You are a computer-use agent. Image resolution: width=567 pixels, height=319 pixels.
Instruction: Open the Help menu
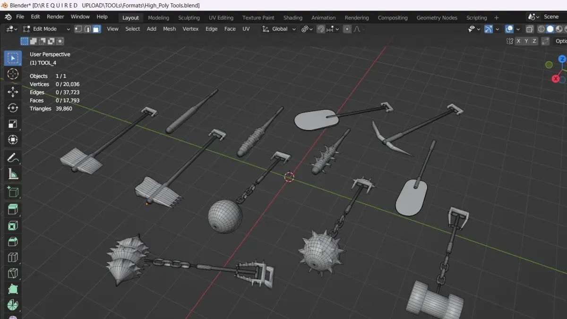tap(102, 17)
